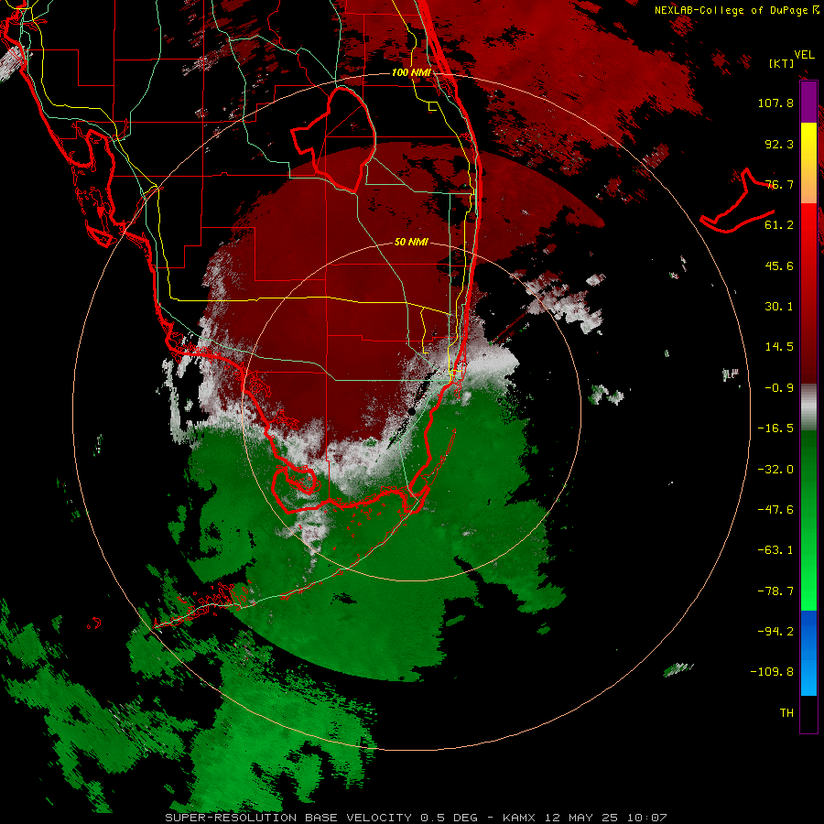Click the Super-Resolution Base Velocity caption
The image size is (824, 824).
click(x=417, y=818)
